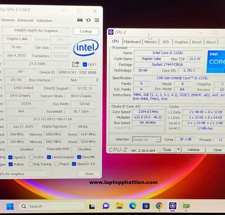This screenshot has height=215, width=225.
Task: Click the Bandwidth 85.1 GB/s value
Action: [x=81, y=111]
